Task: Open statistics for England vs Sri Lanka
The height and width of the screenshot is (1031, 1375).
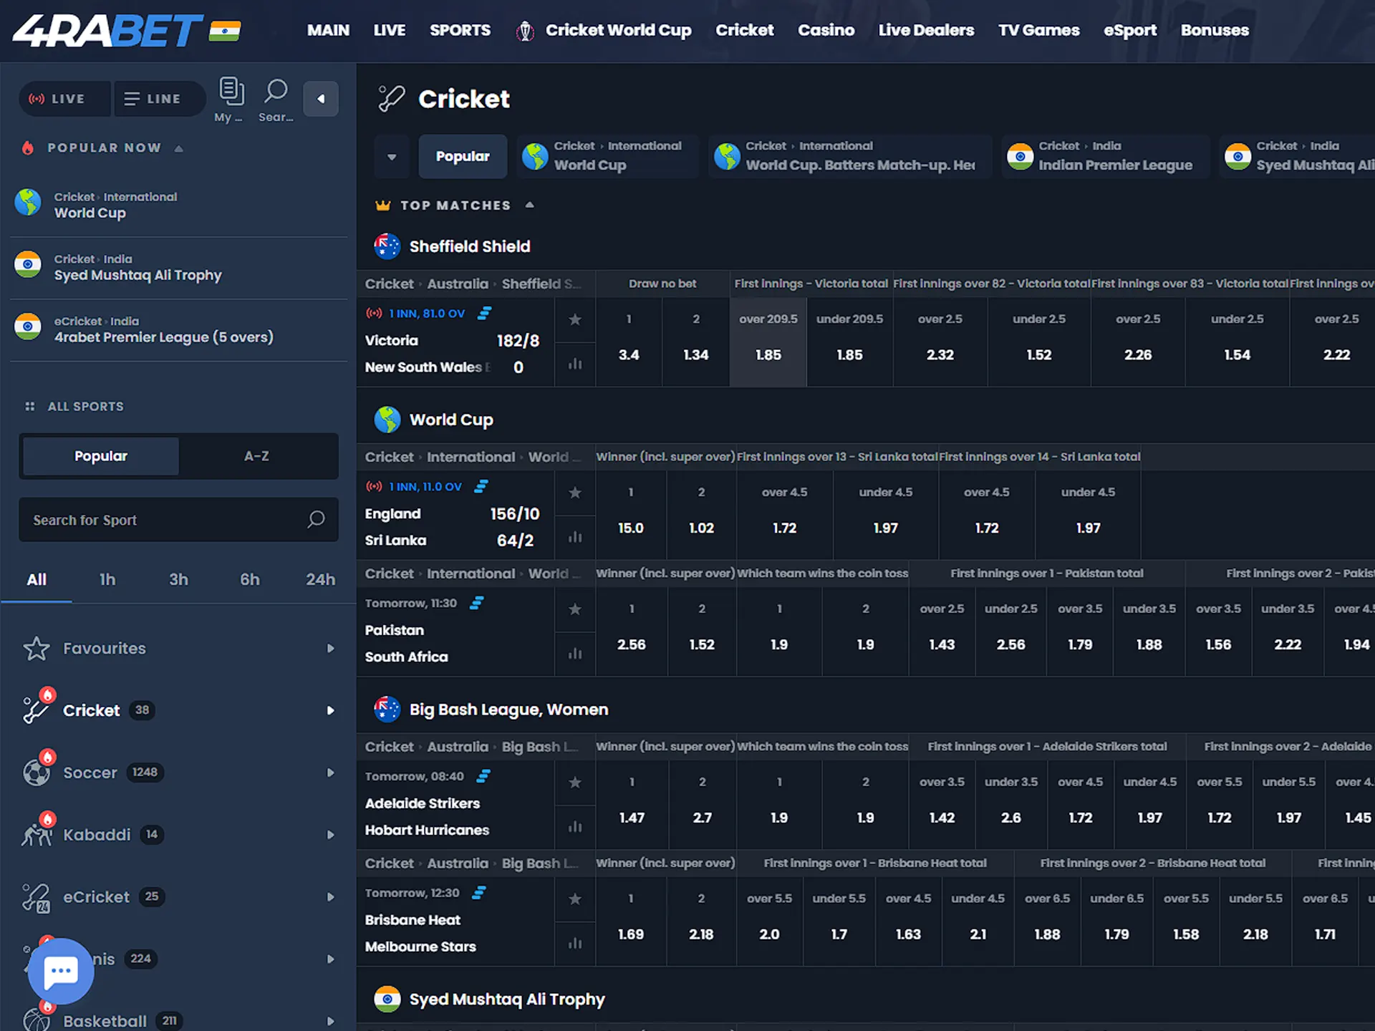Action: click(575, 537)
